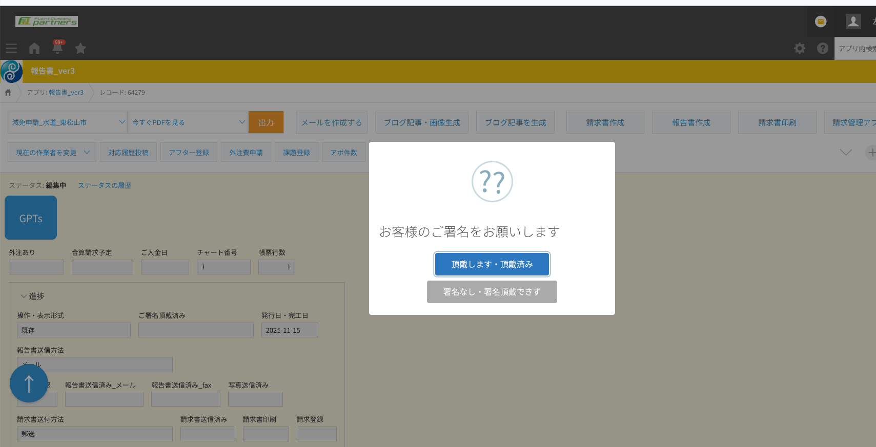Expand the 今すぐPDFを見る dropdown
This screenshot has height=447, width=876.
coord(188,122)
